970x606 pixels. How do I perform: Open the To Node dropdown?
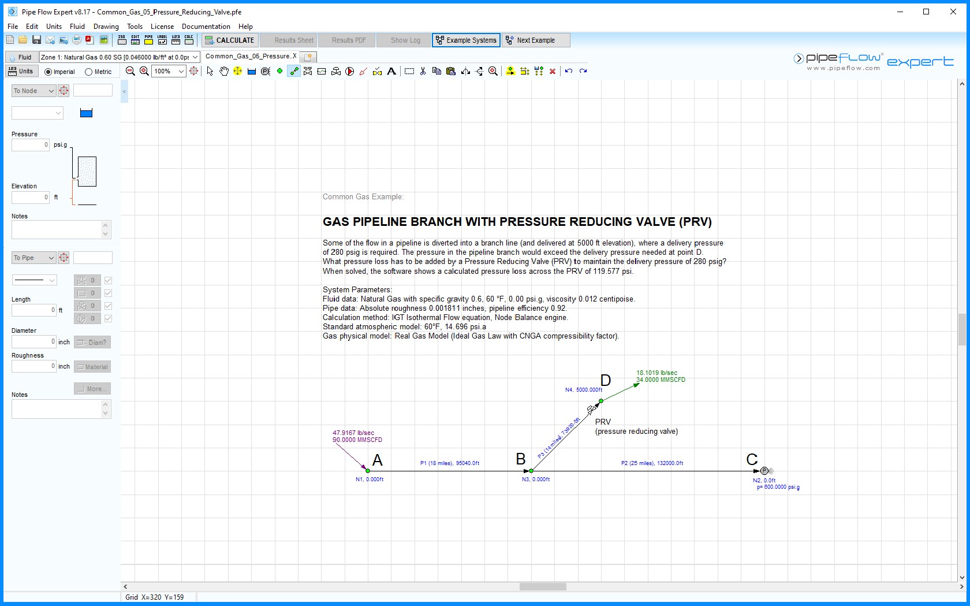click(33, 91)
